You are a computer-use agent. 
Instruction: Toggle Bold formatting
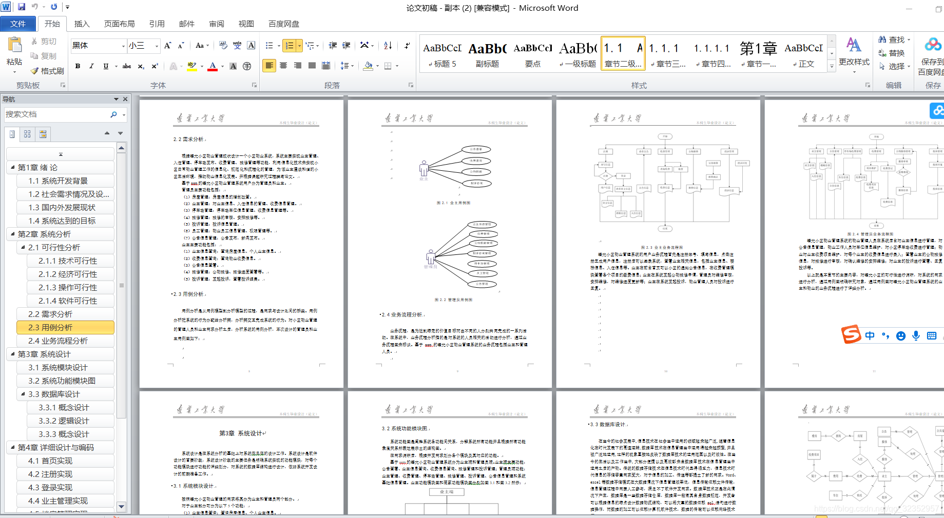tap(78, 66)
